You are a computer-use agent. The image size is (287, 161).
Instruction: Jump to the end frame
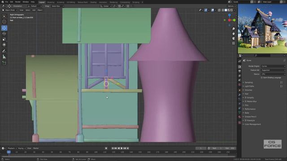pos(128,148)
